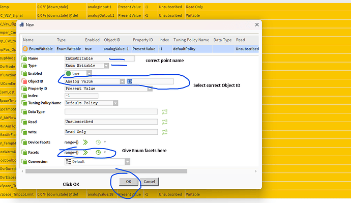This screenshot has height=203, width=351.
Task: Open the Conversion Default dropdown
Action: coord(127,162)
